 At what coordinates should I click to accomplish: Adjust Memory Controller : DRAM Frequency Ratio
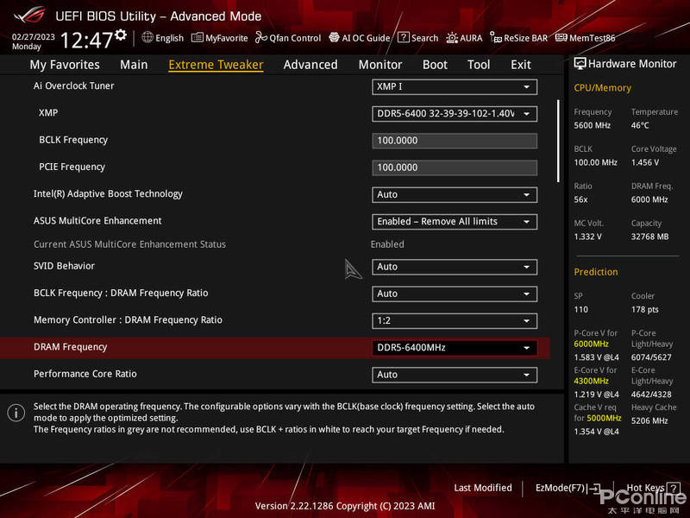tap(455, 320)
